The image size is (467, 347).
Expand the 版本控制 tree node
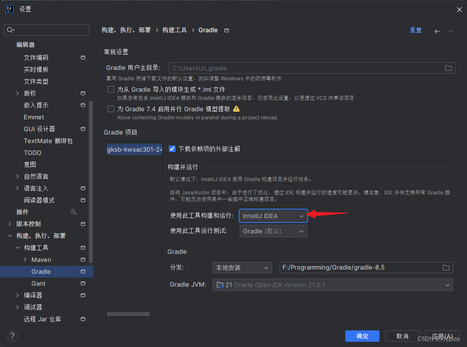[x=10, y=224]
